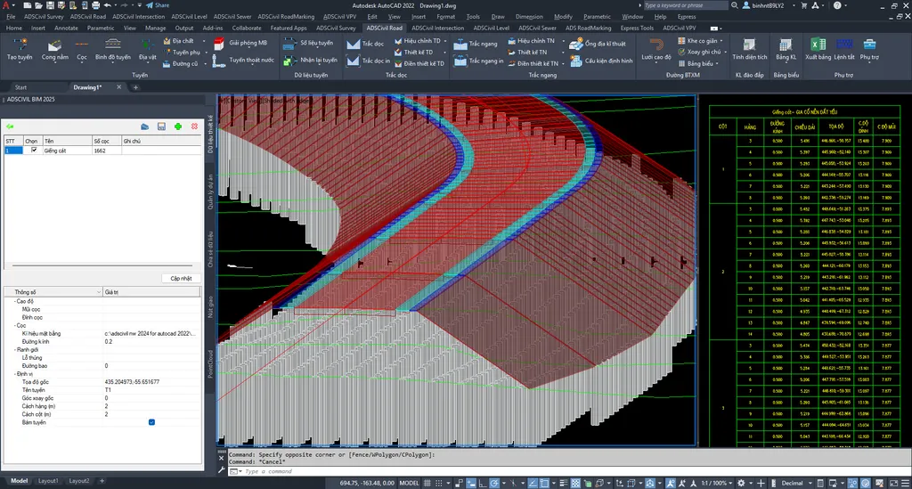Switch to the Home ribbon tab
Image resolution: width=912 pixels, height=489 pixels.
click(x=14, y=28)
